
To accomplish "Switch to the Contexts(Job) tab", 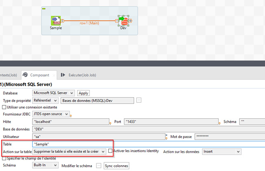I will [x=9, y=75].
